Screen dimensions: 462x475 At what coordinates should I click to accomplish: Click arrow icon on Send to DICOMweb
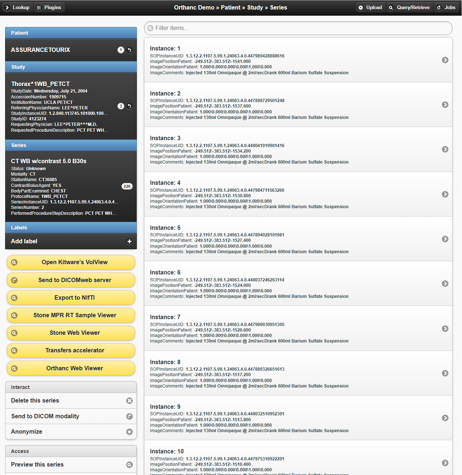tap(14, 280)
